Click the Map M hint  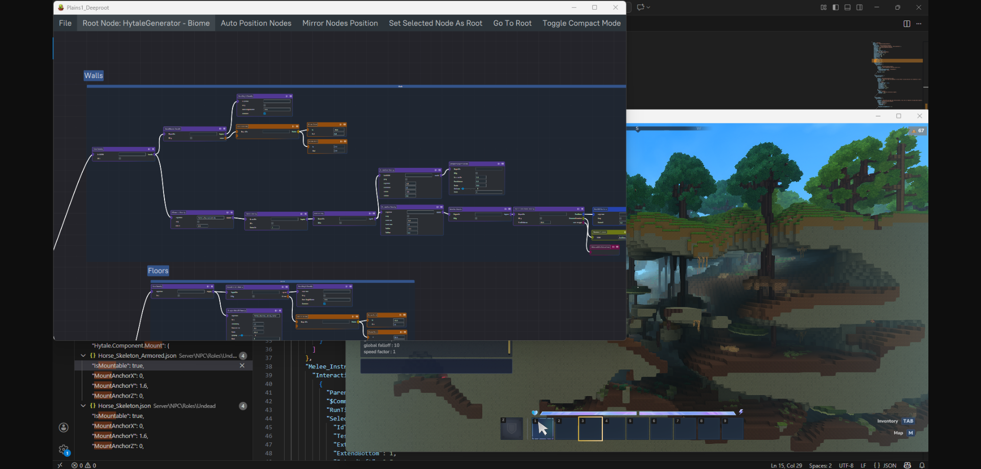903,433
